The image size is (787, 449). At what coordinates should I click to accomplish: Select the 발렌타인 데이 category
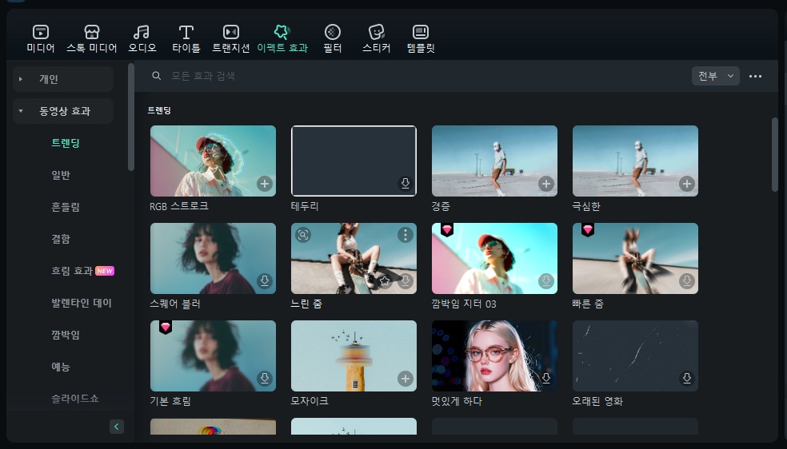click(x=82, y=303)
